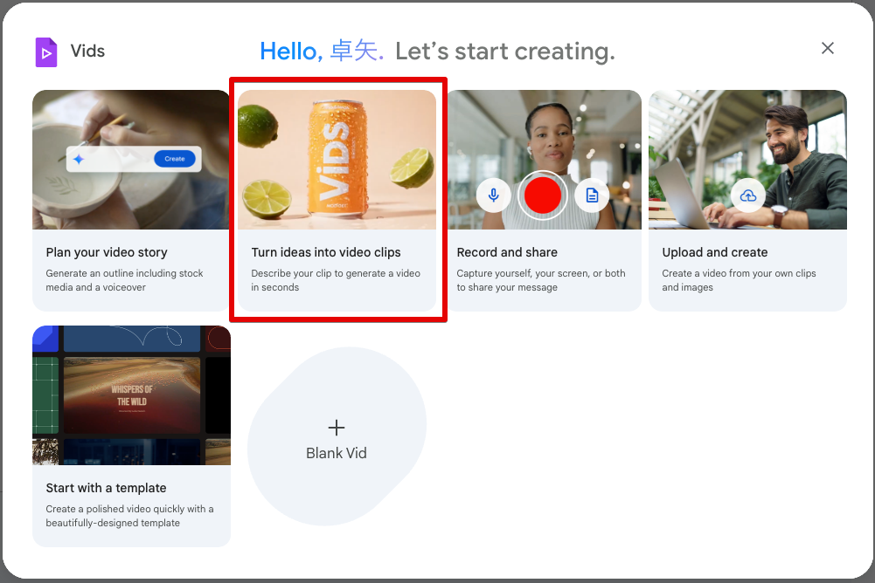Click the Blank Vid label
The image size is (875, 583).
coord(337,454)
